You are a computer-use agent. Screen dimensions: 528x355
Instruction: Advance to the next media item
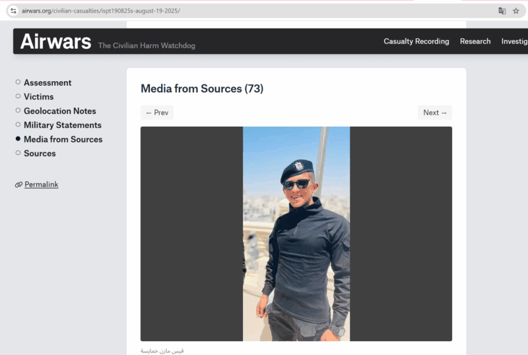tap(435, 113)
